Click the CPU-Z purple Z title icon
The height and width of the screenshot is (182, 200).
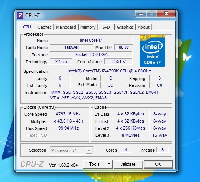(x=20, y=15)
